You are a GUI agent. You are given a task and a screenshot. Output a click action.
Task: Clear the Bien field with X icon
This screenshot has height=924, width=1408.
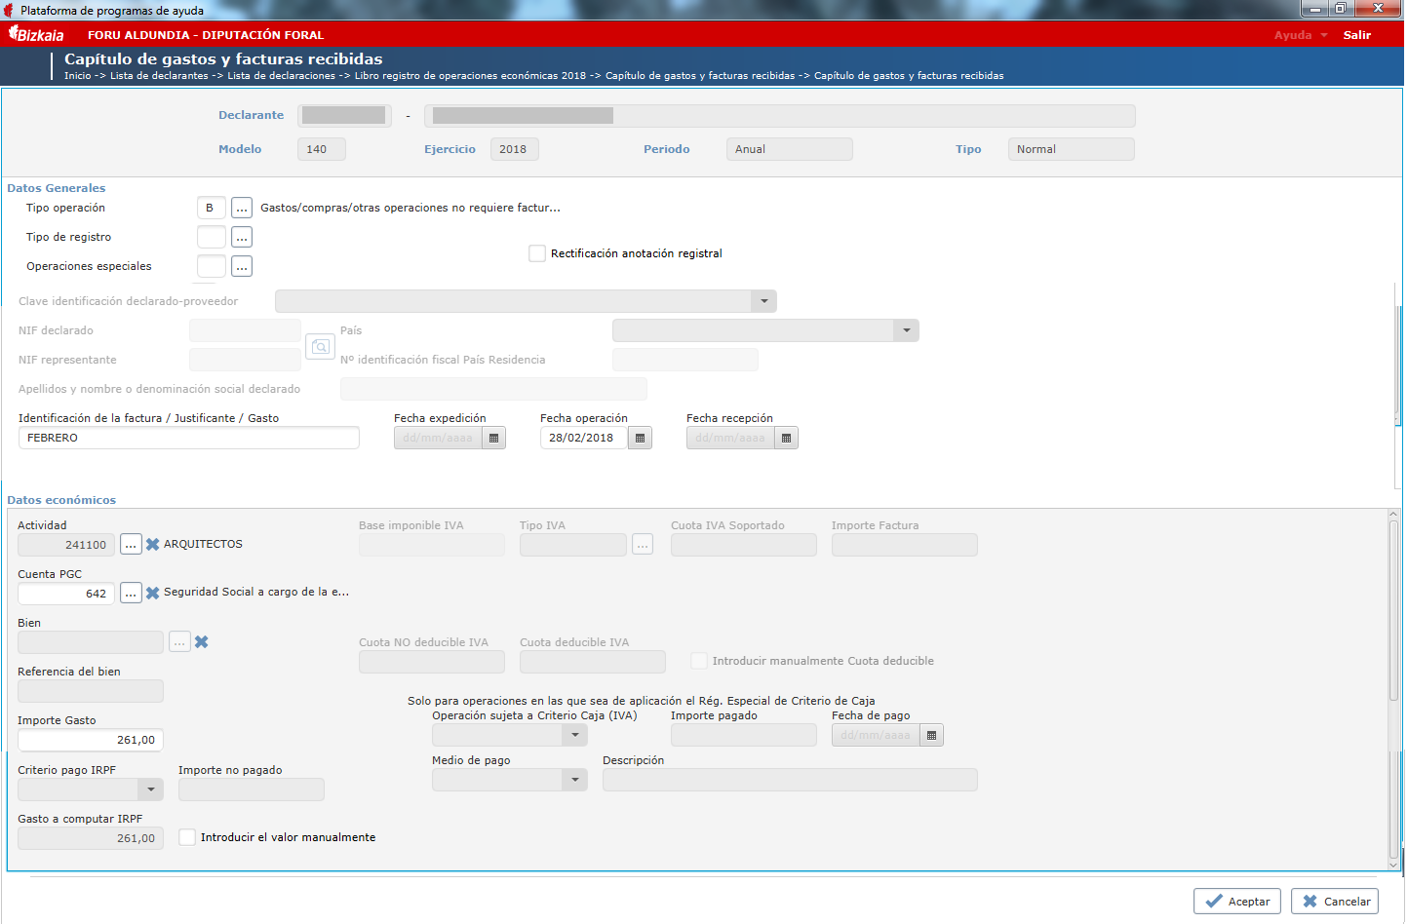tap(202, 641)
